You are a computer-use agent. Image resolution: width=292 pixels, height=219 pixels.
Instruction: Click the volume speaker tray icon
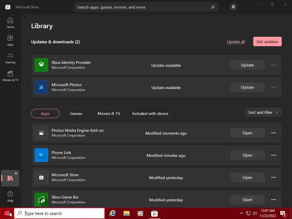point(255,213)
